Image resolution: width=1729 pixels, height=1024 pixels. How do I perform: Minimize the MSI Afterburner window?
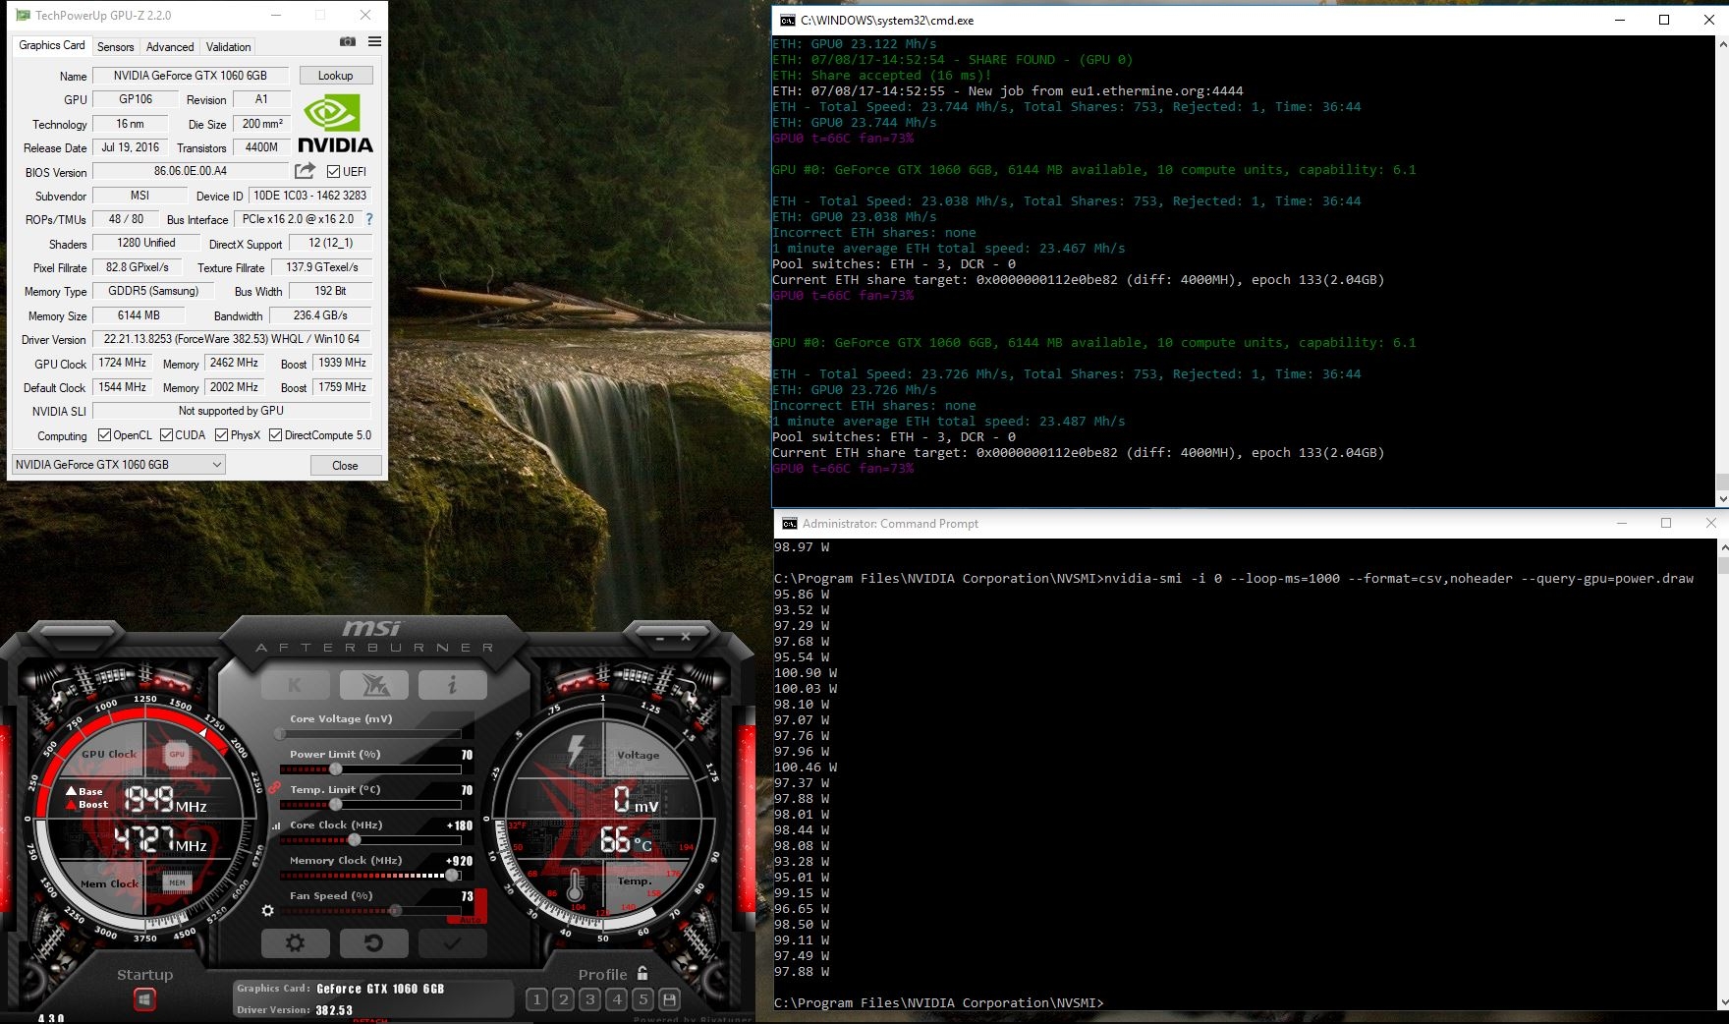(x=661, y=638)
